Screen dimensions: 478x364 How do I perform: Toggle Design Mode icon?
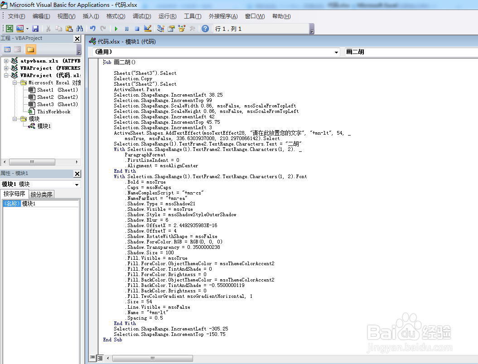click(x=148, y=29)
